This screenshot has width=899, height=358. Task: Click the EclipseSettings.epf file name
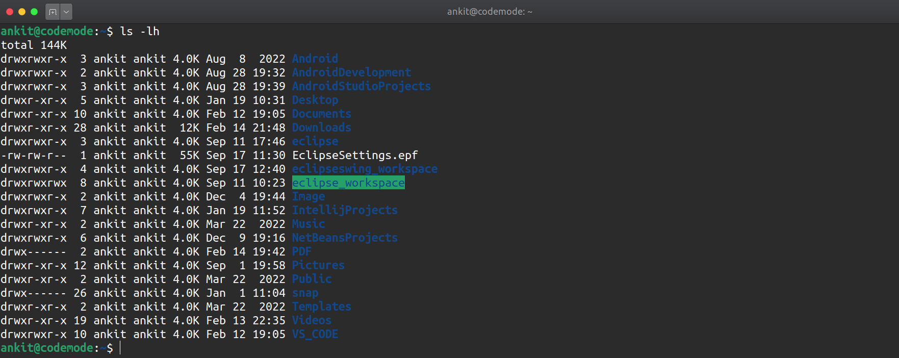point(355,155)
